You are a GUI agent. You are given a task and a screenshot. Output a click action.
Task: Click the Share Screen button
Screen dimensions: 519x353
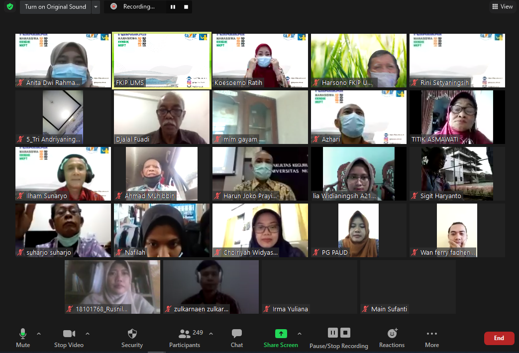pyautogui.click(x=281, y=338)
